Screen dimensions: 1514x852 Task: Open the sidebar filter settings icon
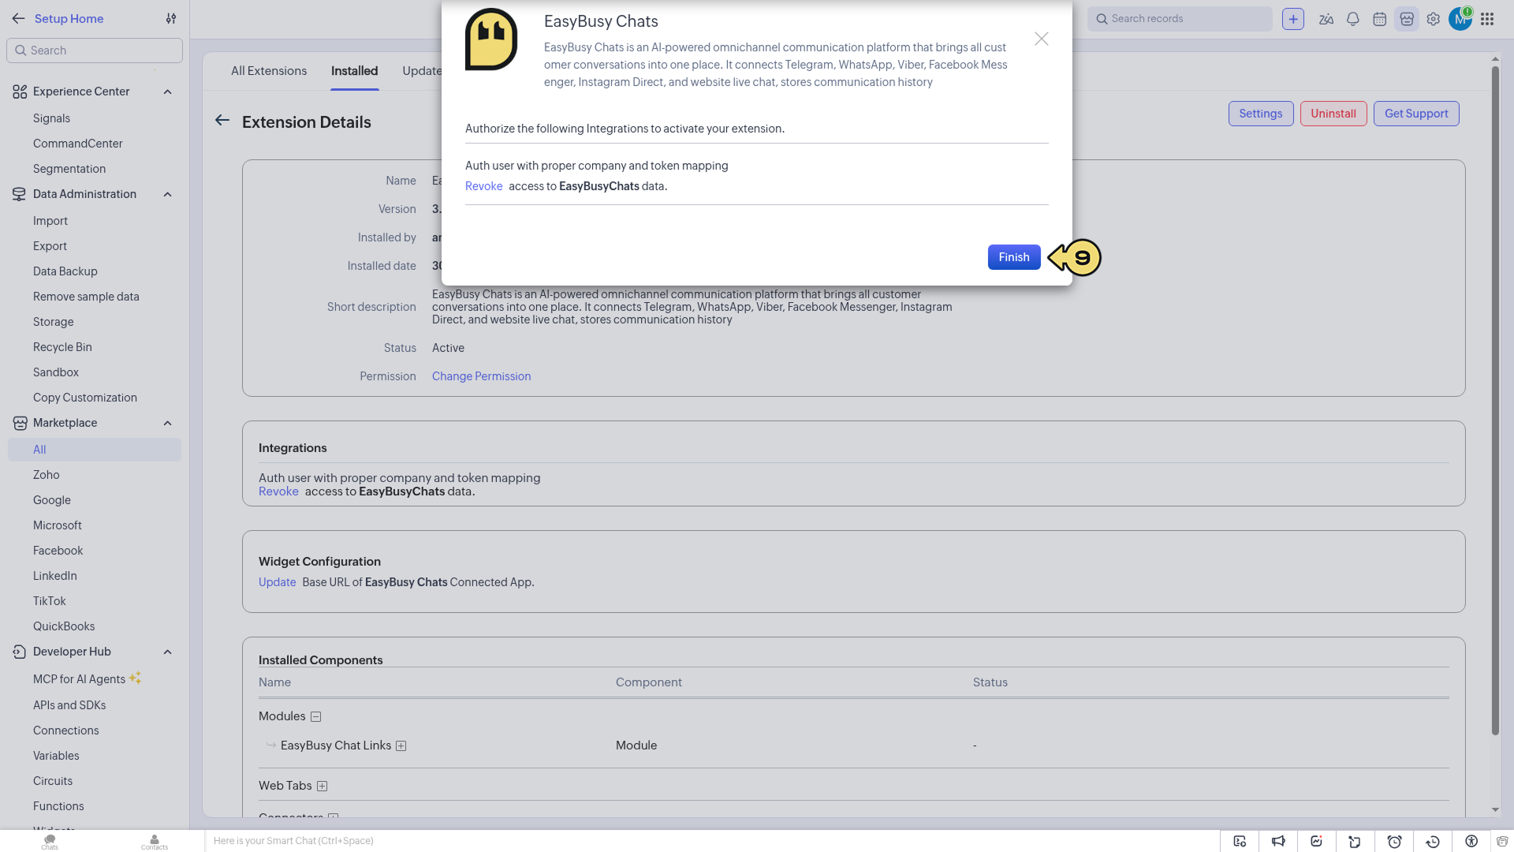pyautogui.click(x=171, y=19)
